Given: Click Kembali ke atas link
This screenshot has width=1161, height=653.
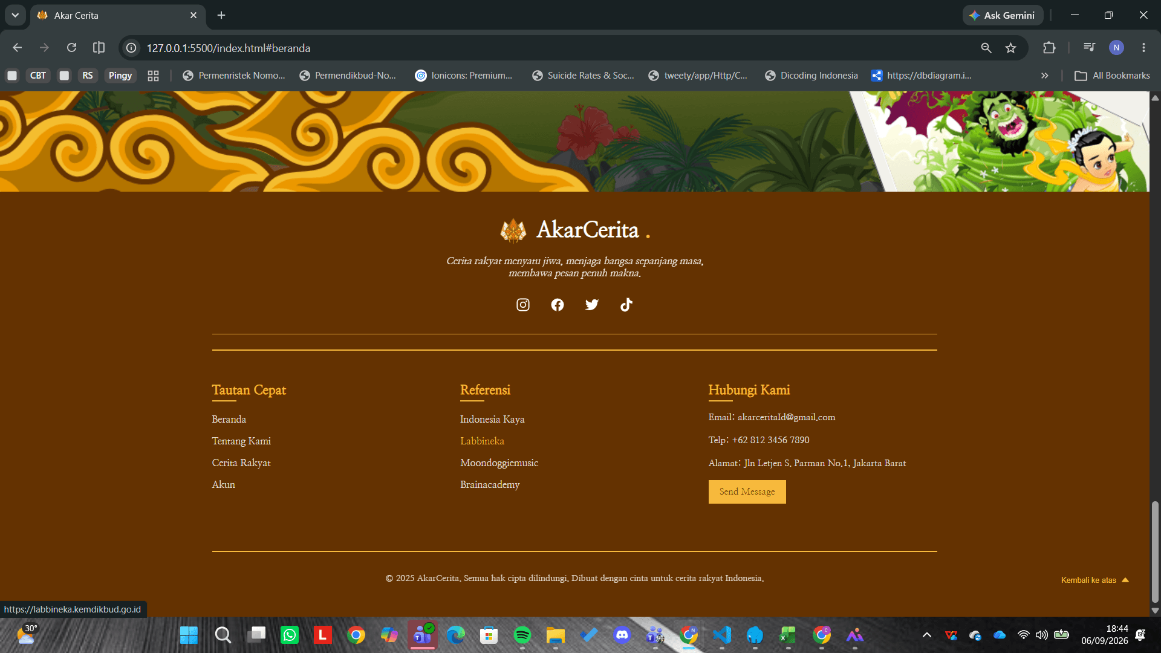Looking at the screenshot, I should [x=1094, y=580].
